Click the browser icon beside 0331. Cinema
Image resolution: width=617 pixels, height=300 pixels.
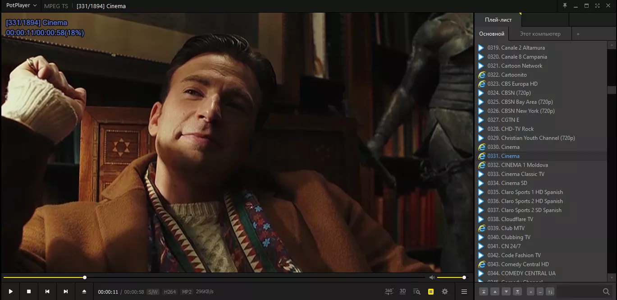(x=481, y=156)
